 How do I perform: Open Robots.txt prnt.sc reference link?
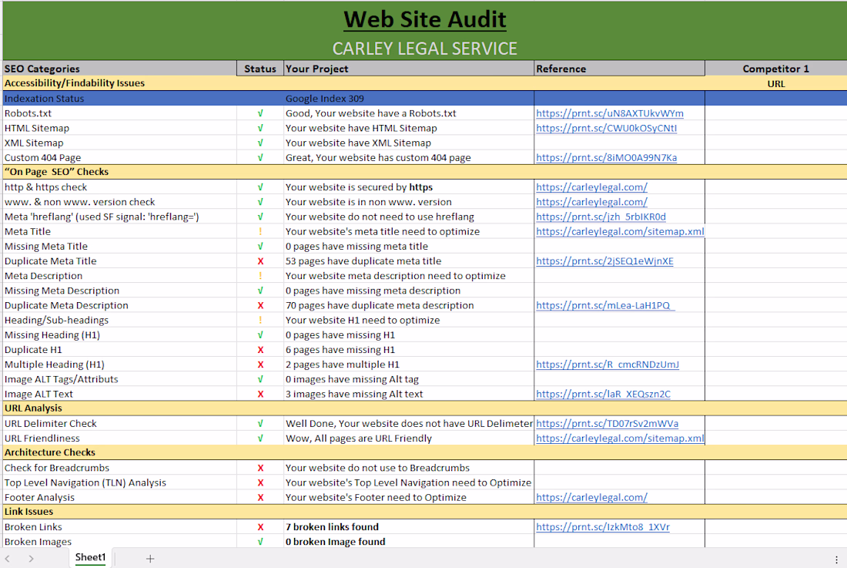coord(609,113)
